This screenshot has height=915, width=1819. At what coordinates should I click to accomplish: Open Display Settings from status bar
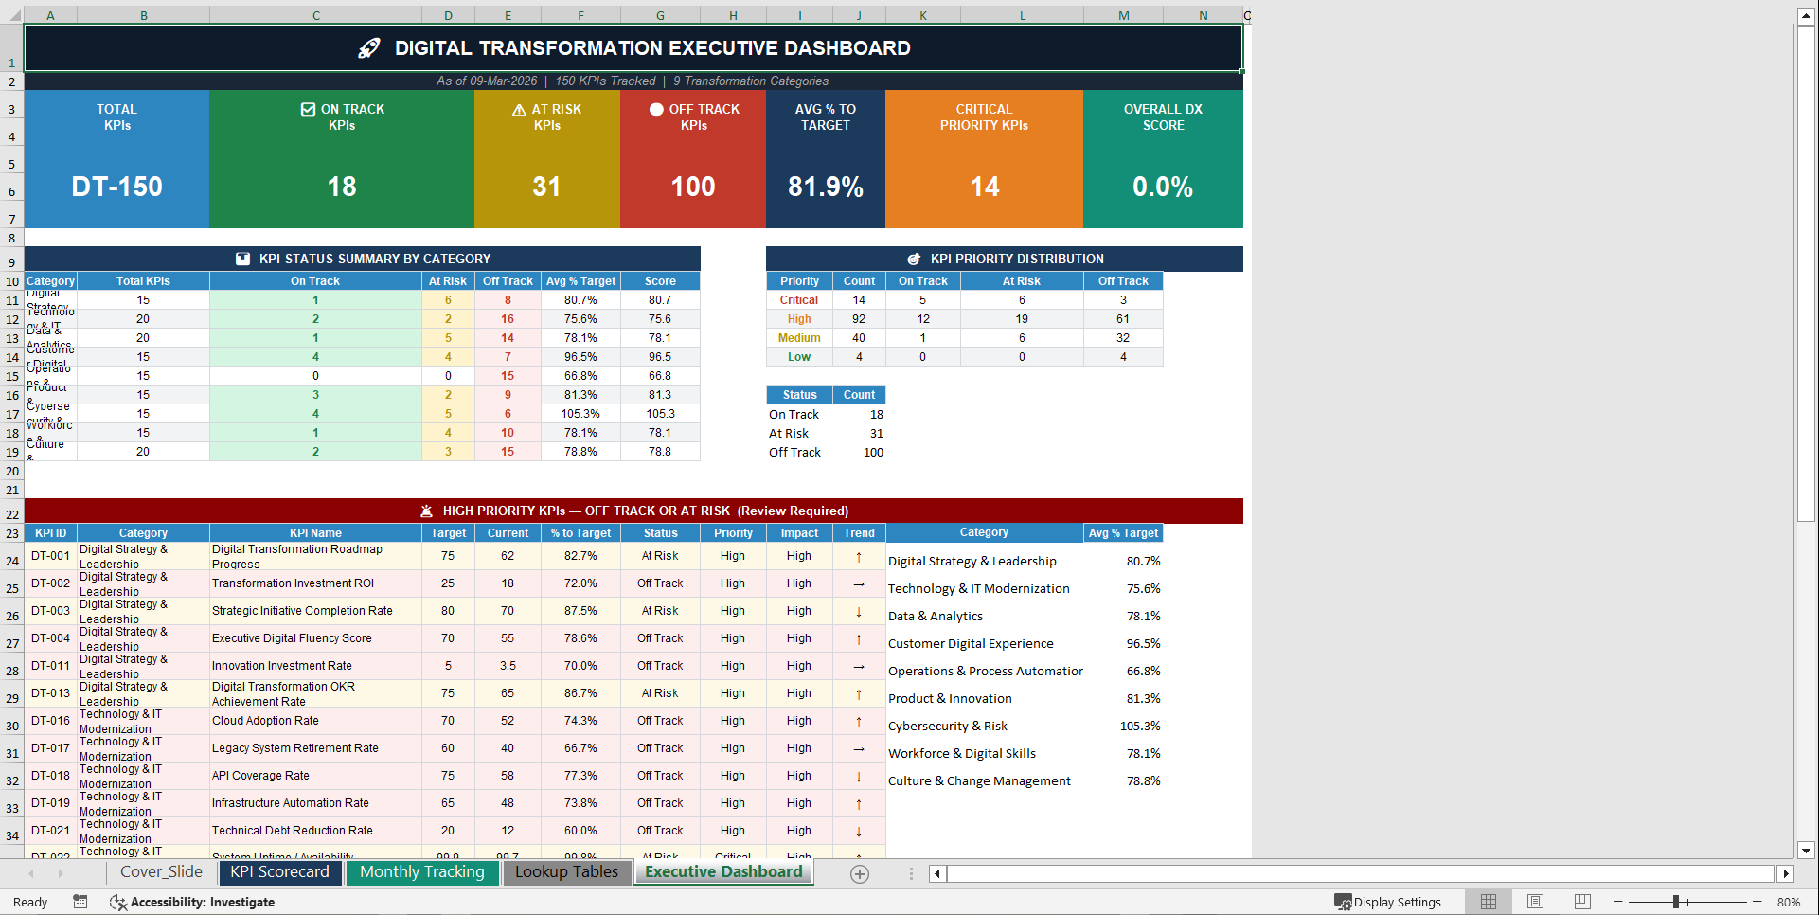1389,902
